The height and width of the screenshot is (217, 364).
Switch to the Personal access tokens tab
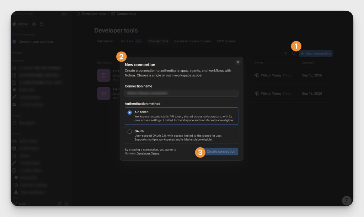pos(192,41)
